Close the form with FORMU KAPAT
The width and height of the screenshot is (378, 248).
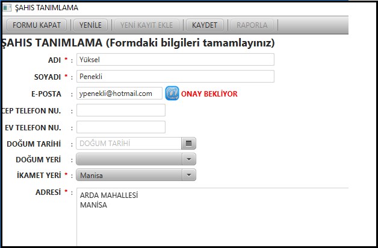(37, 25)
